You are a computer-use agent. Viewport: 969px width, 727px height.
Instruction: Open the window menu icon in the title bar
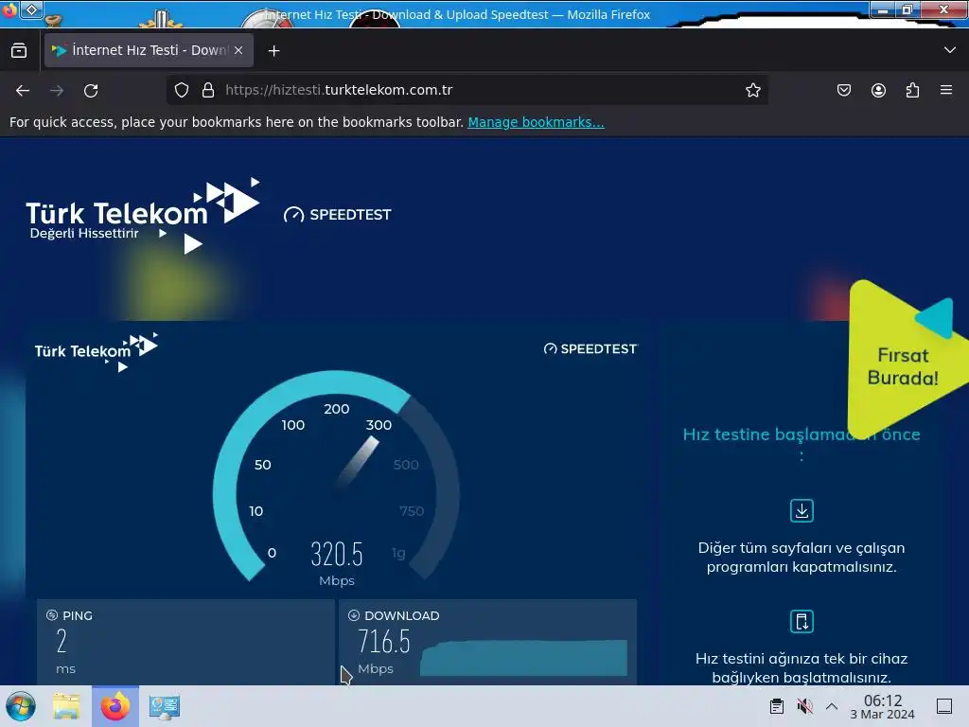(31, 9)
